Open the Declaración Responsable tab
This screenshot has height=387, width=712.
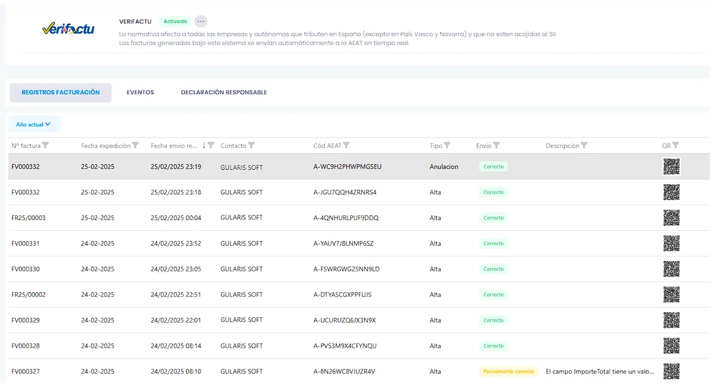pyautogui.click(x=224, y=92)
